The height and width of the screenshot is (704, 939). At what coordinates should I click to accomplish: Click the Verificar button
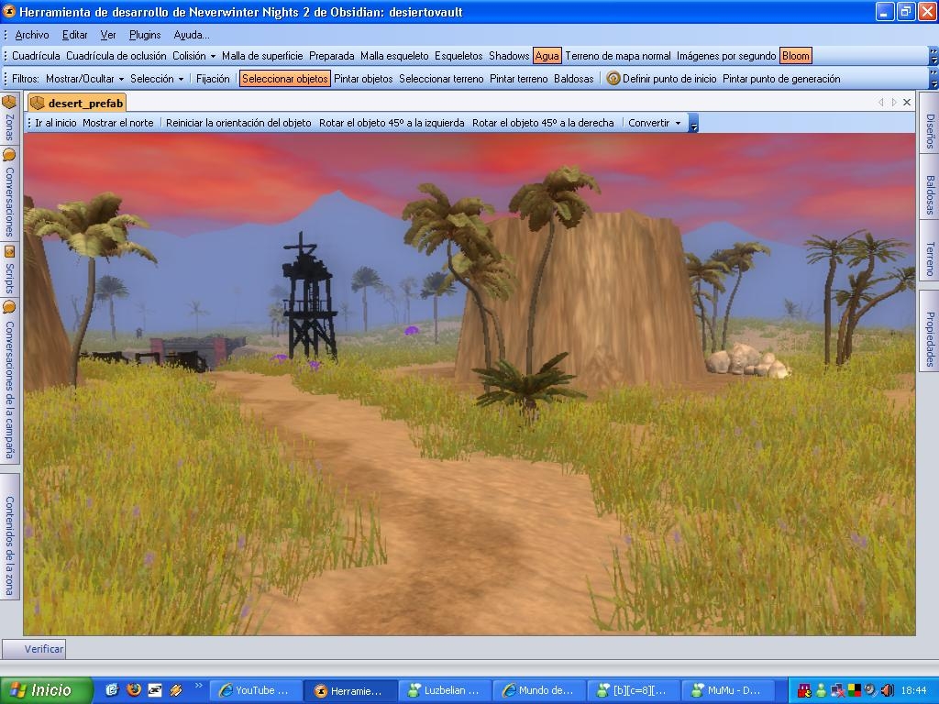pos(43,649)
